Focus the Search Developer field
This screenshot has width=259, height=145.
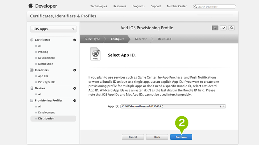214,7
